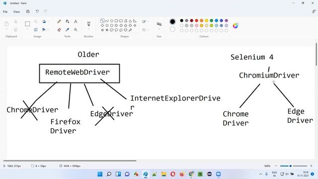The image size is (318, 179).
Task: Select Colour 2 white active swatch
Action: point(172,29)
